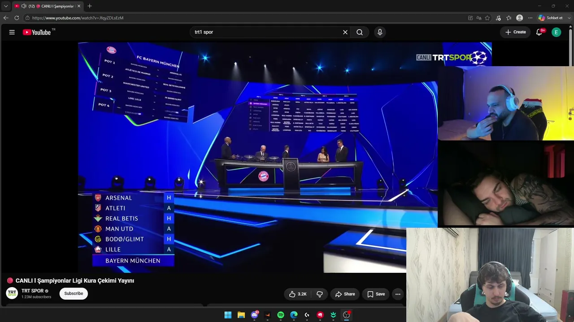The height and width of the screenshot is (322, 574).
Task: Mute the tab via speaker icon
Action: [x=23, y=6]
